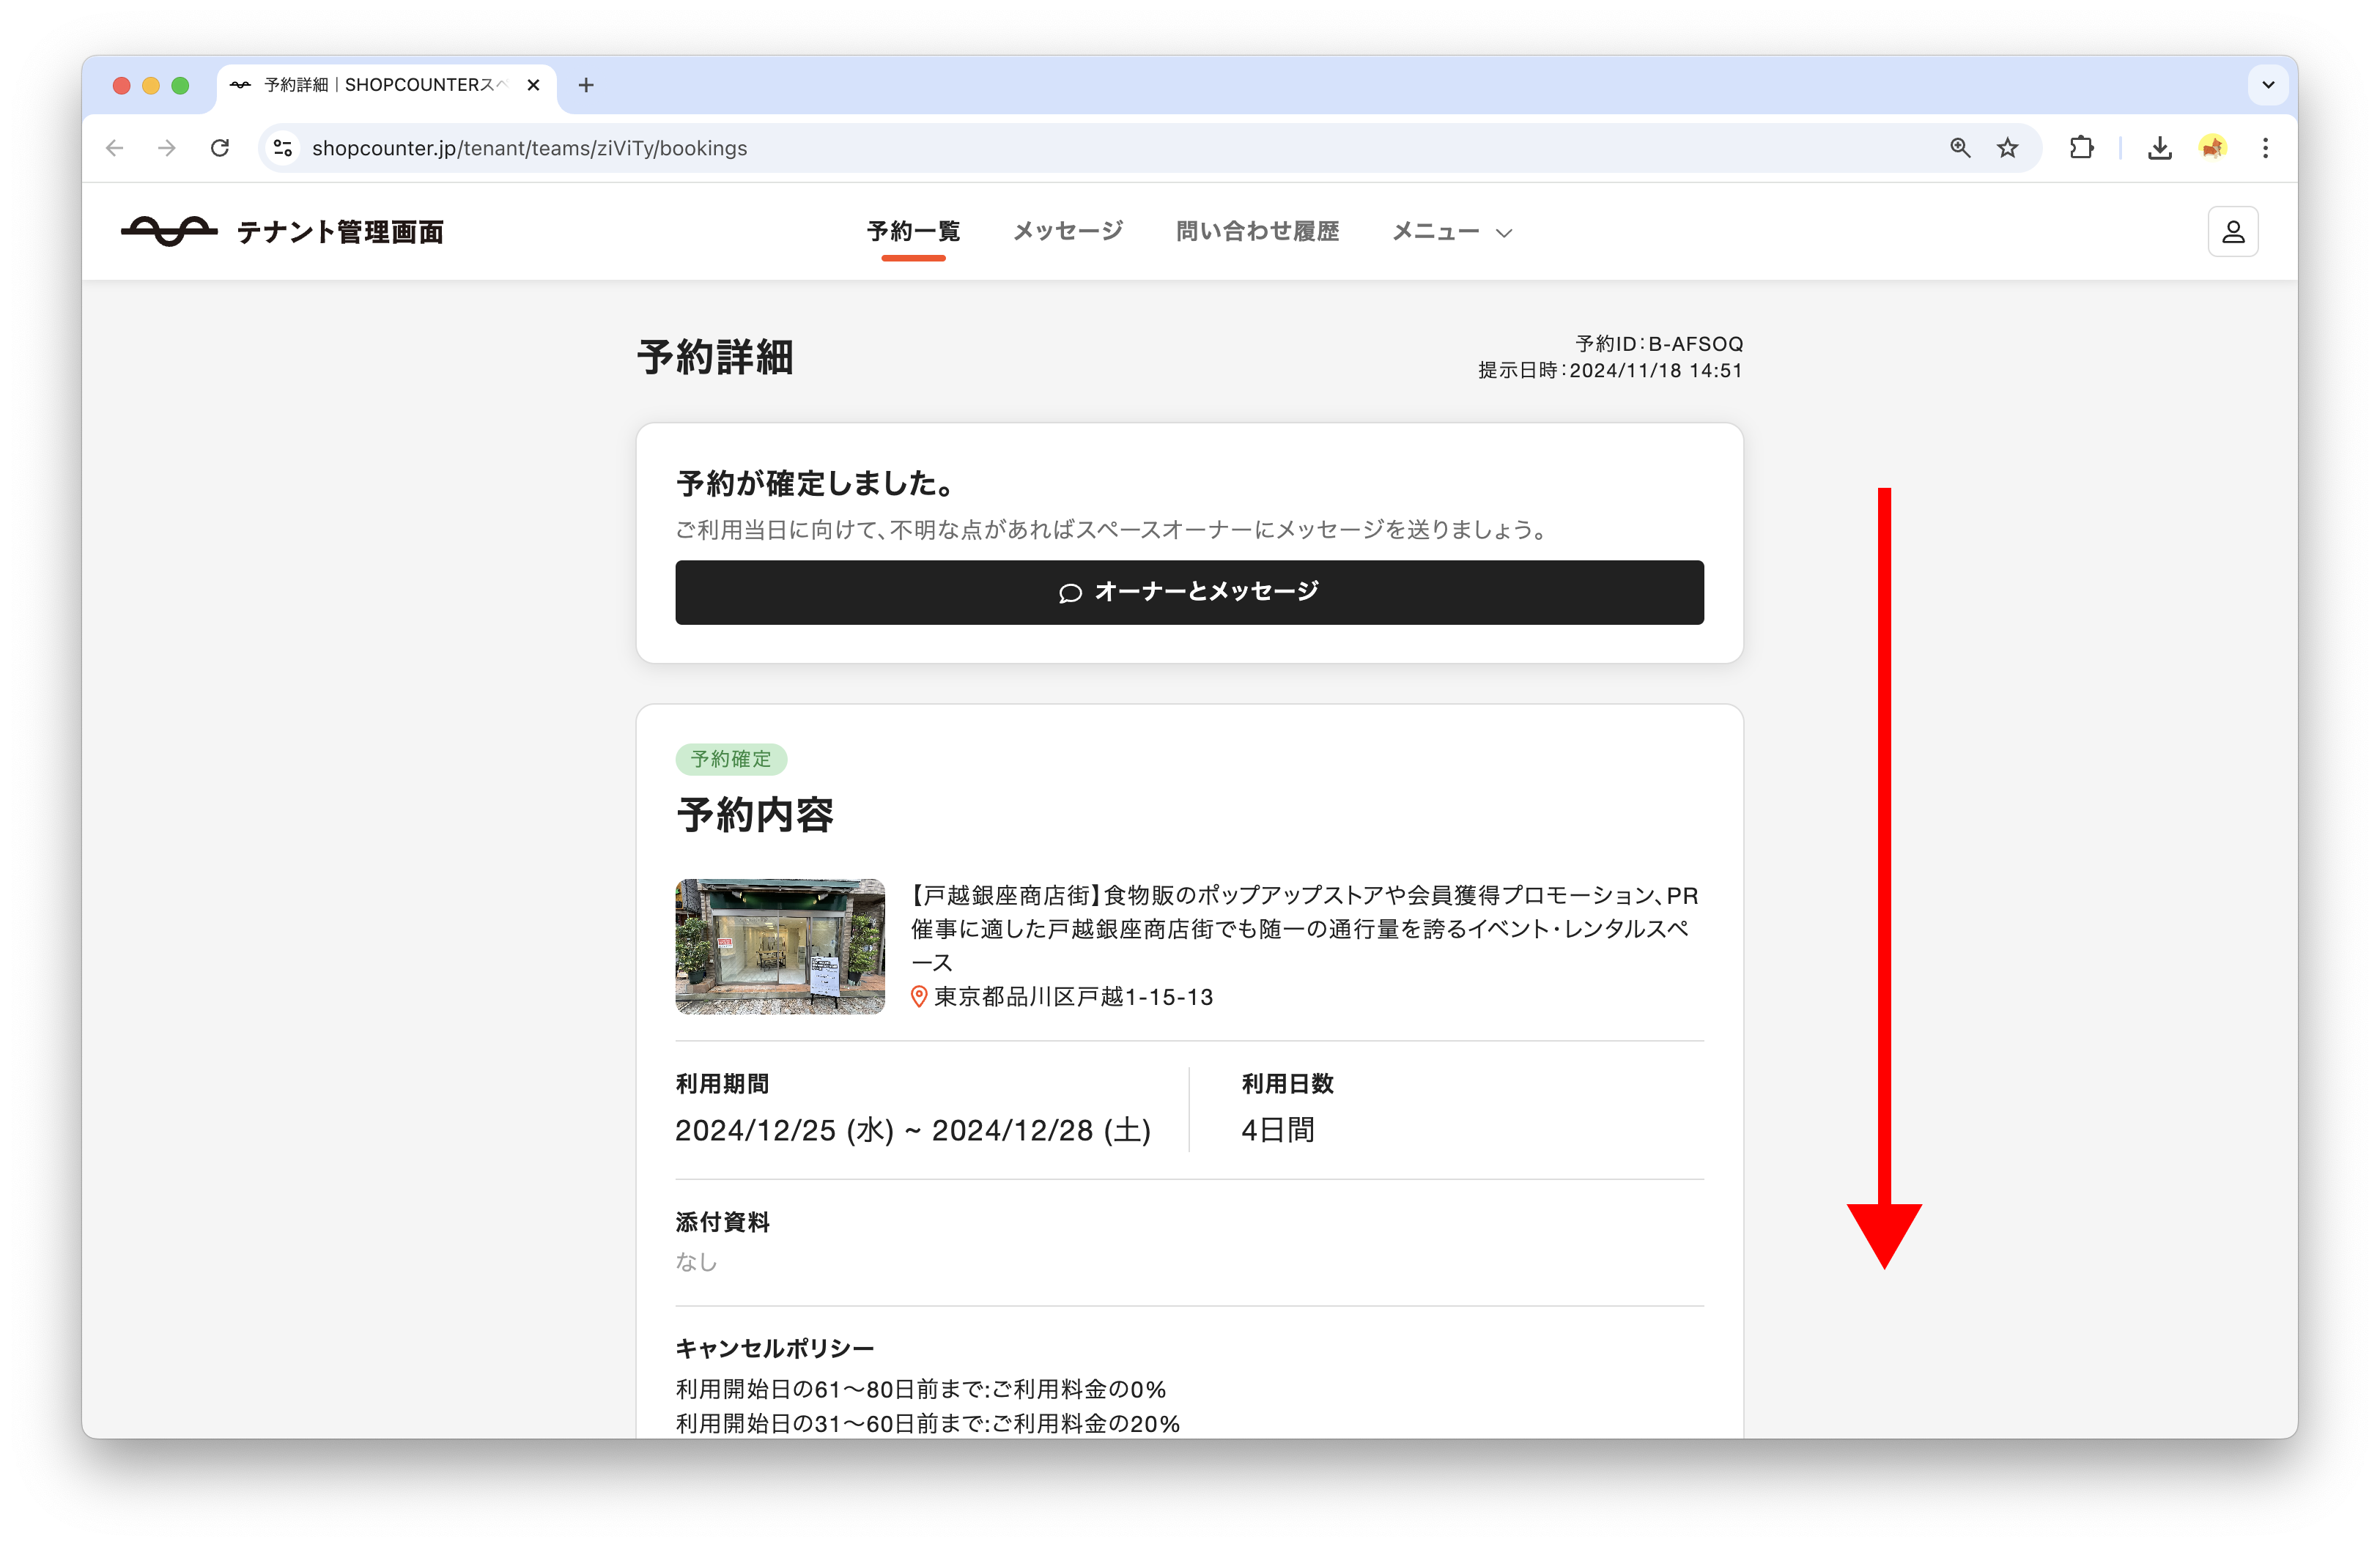Open the downloads icon
Screen dimensions: 2380x1547
pos(2159,148)
